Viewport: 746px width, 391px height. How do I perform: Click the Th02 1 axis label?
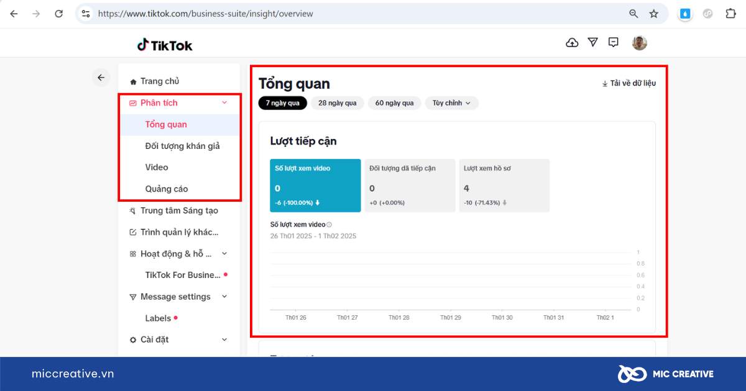point(605,317)
